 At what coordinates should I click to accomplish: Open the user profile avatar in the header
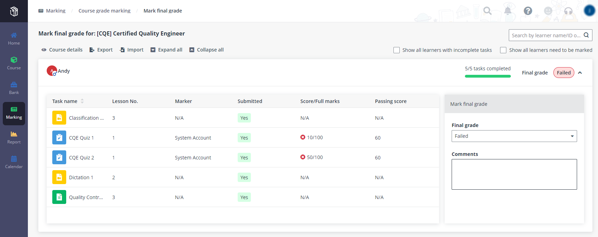tap(589, 11)
